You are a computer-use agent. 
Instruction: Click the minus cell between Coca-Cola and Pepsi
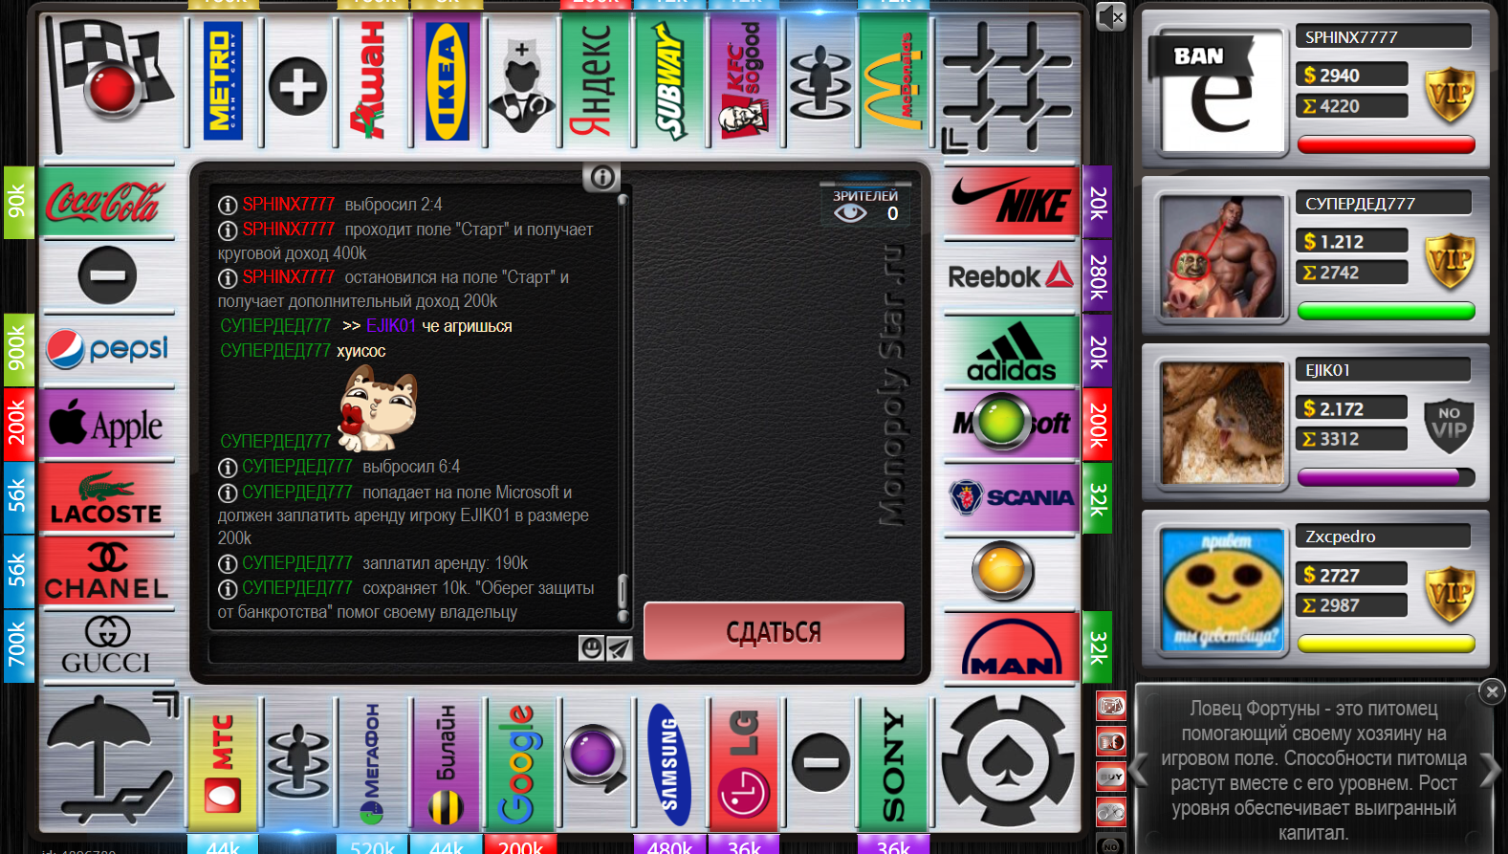[x=107, y=275]
